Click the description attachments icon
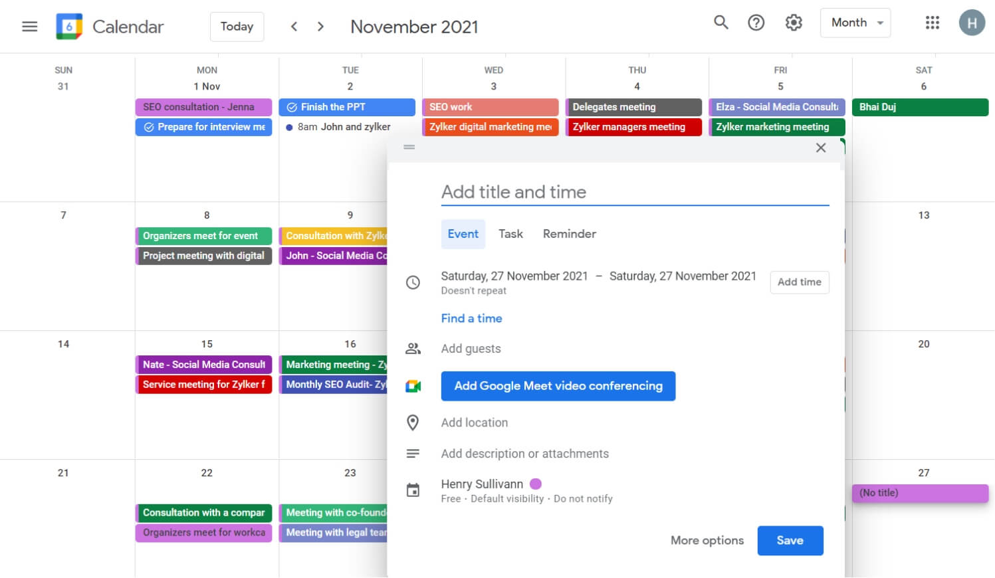The height and width of the screenshot is (578, 995). (x=413, y=453)
